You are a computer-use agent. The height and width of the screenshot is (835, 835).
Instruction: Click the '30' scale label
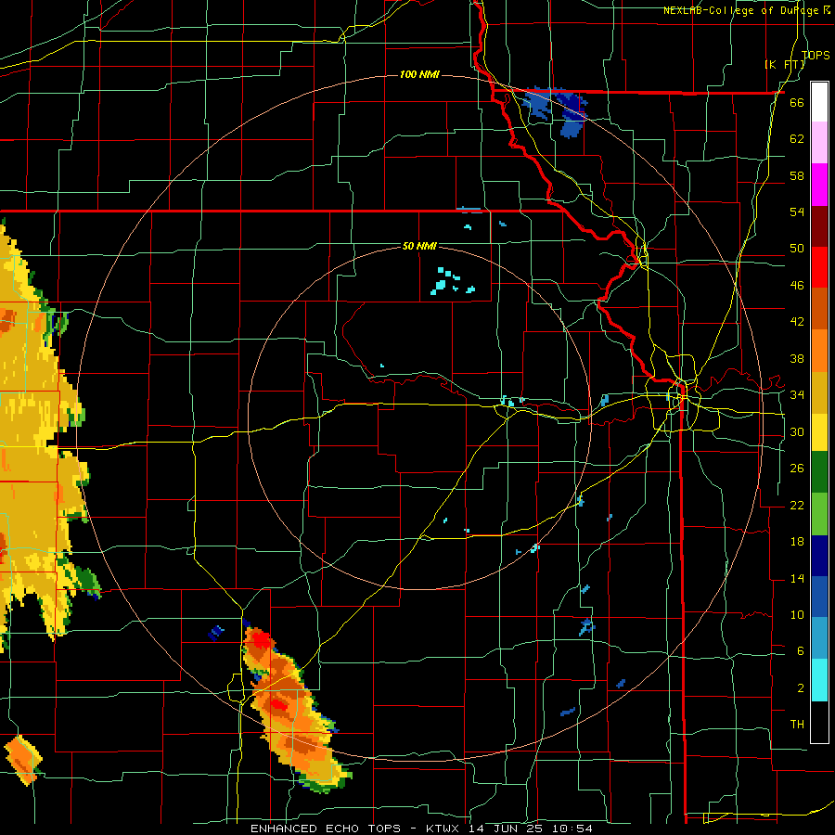797,431
